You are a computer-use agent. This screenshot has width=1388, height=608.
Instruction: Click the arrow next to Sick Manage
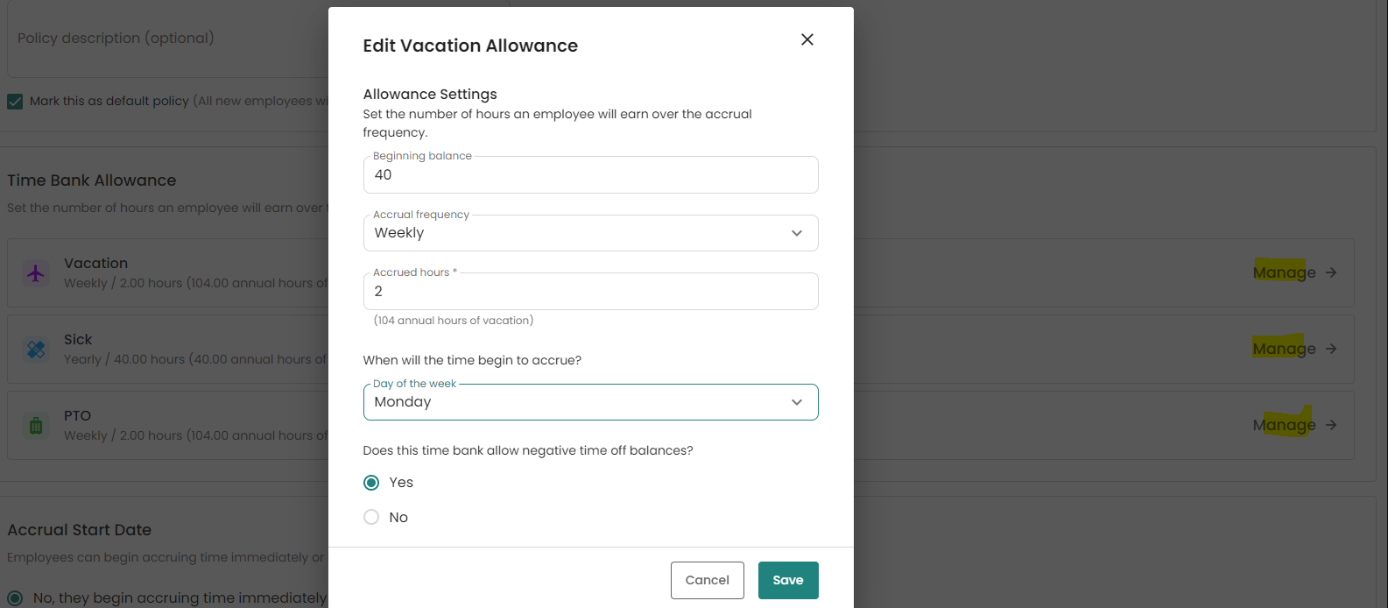pyautogui.click(x=1331, y=349)
